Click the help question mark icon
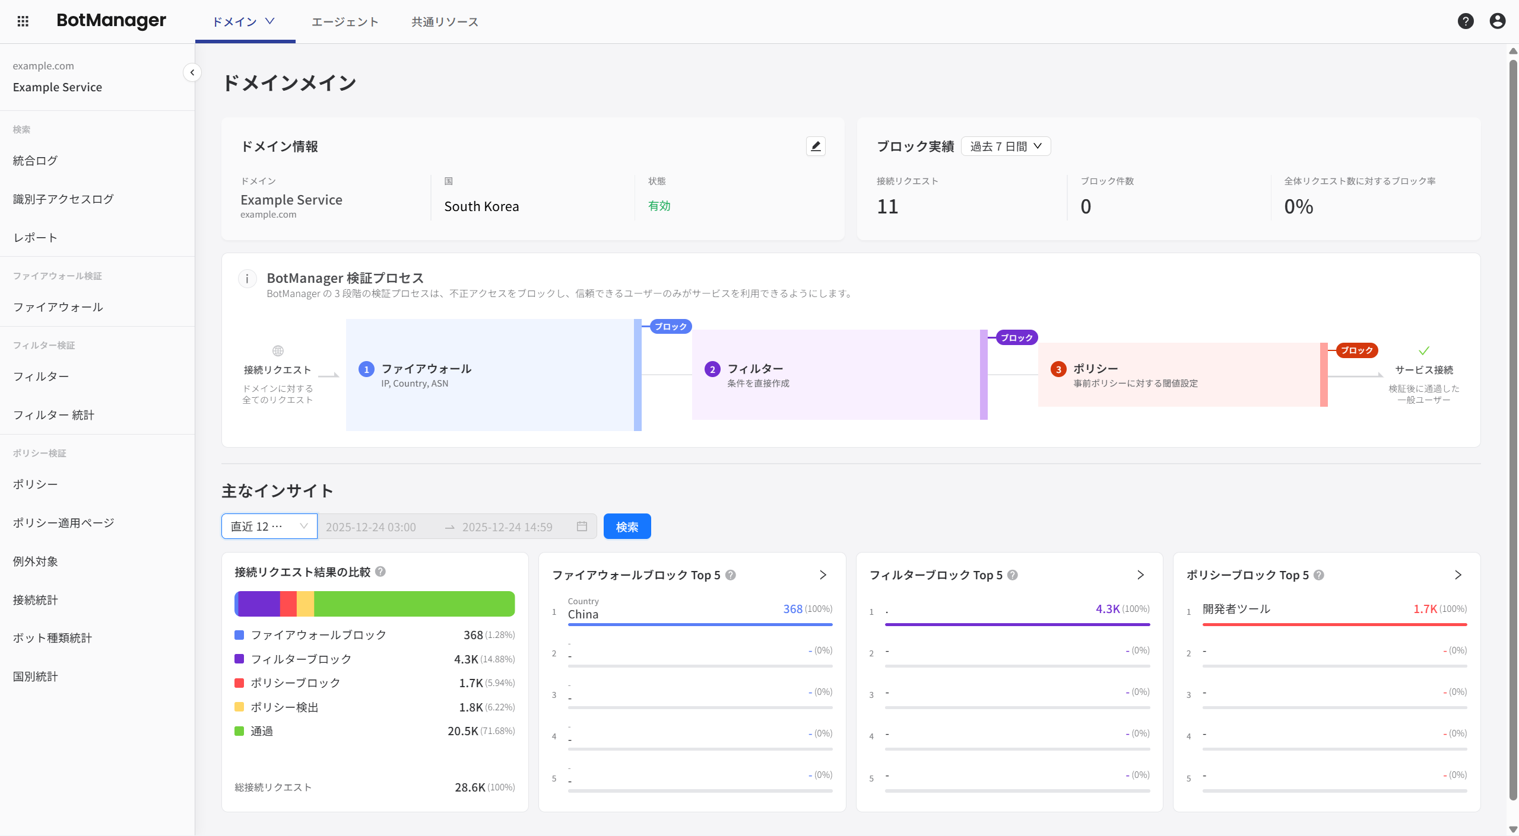The height and width of the screenshot is (836, 1519). 1465,21
